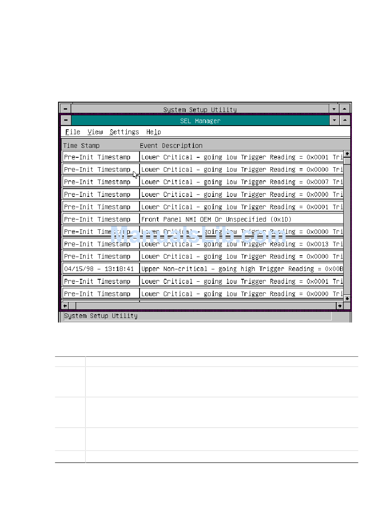The height and width of the screenshot is (514, 391).
Task: Click the vertical scrollbar down arrow
Action: [347, 298]
